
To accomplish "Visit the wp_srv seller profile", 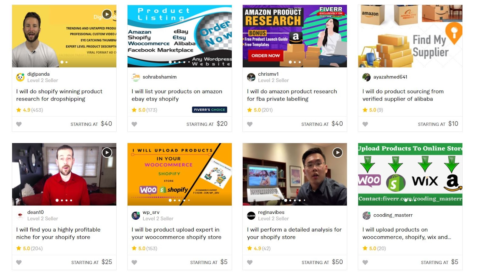I will point(151,212).
